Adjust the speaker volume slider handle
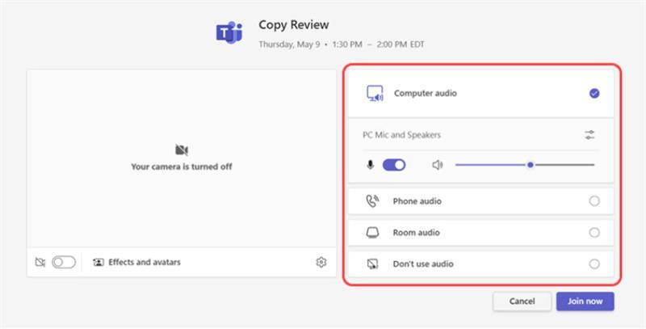 pyautogui.click(x=531, y=165)
